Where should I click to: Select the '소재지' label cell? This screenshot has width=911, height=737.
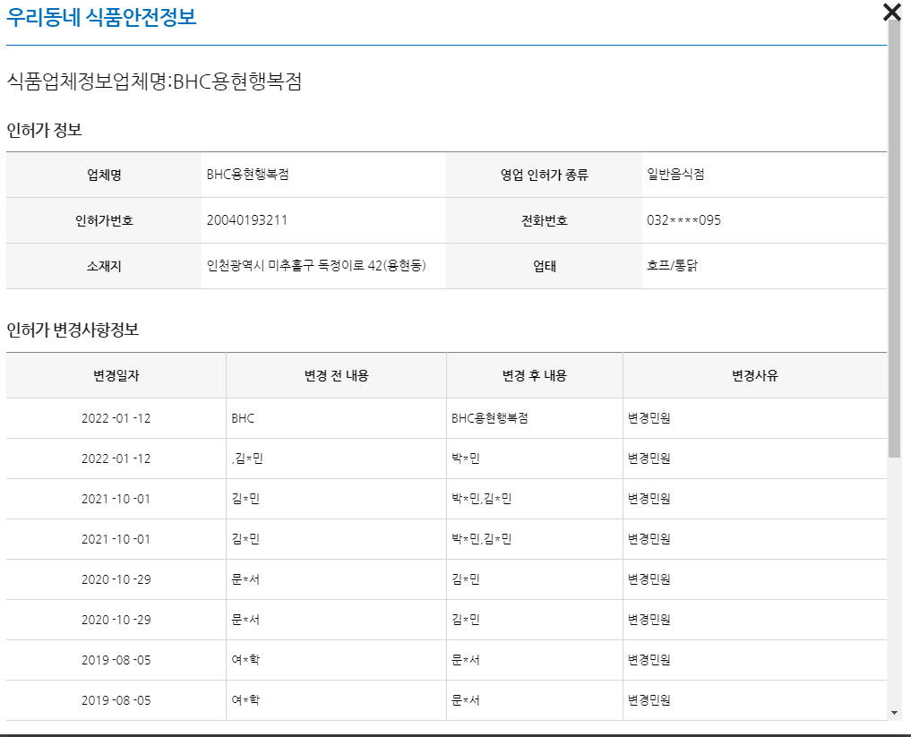[104, 266]
